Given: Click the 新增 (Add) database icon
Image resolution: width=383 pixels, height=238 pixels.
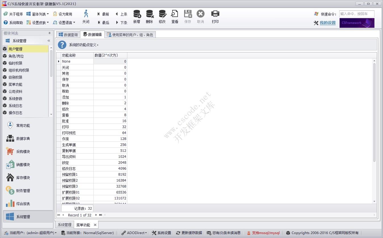Looking at the screenshot, I should (x=137, y=14).
